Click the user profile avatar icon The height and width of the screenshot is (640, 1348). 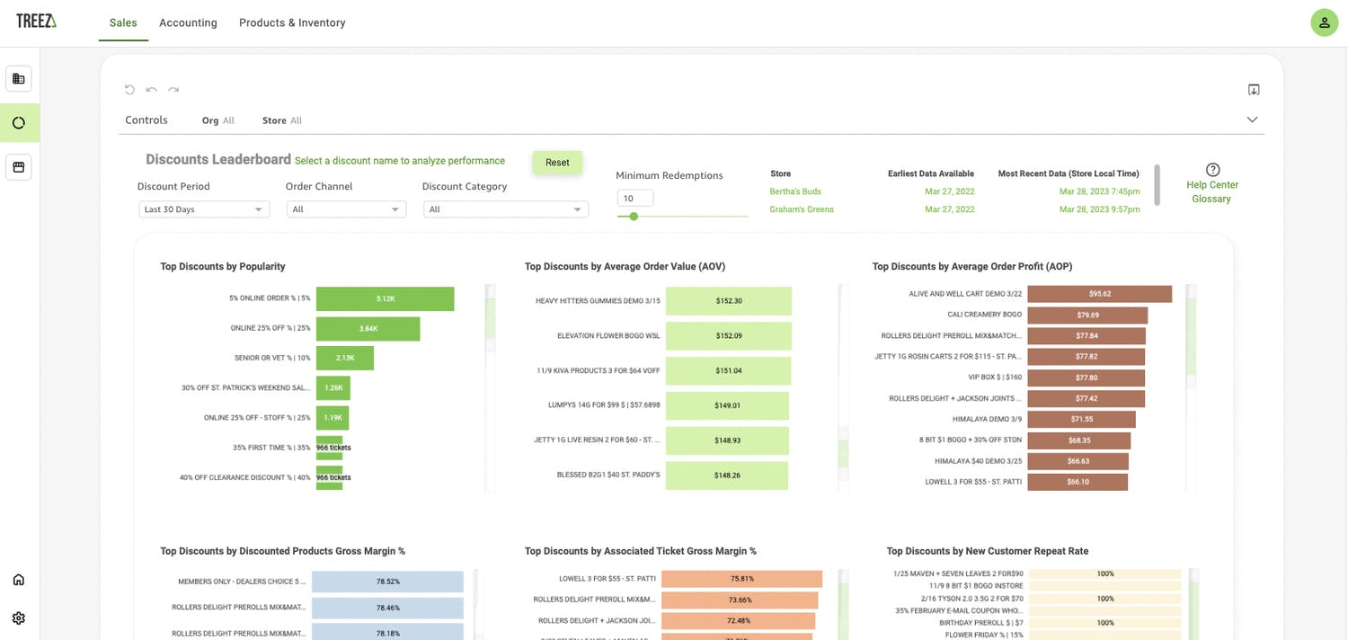[x=1324, y=22]
